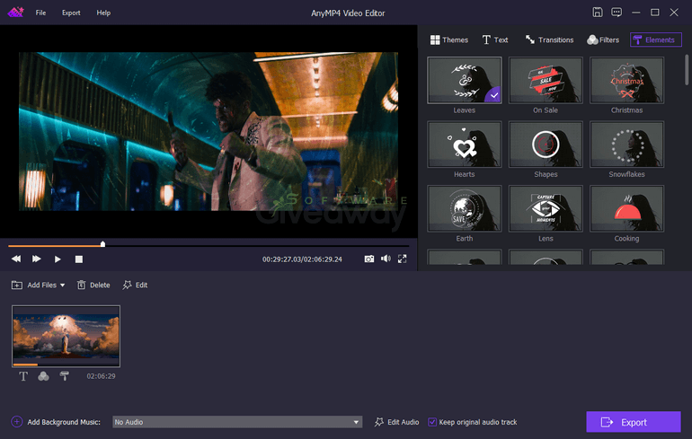This screenshot has width=692, height=439.
Task: Select the video clip thumbnail
Action: [66, 336]
